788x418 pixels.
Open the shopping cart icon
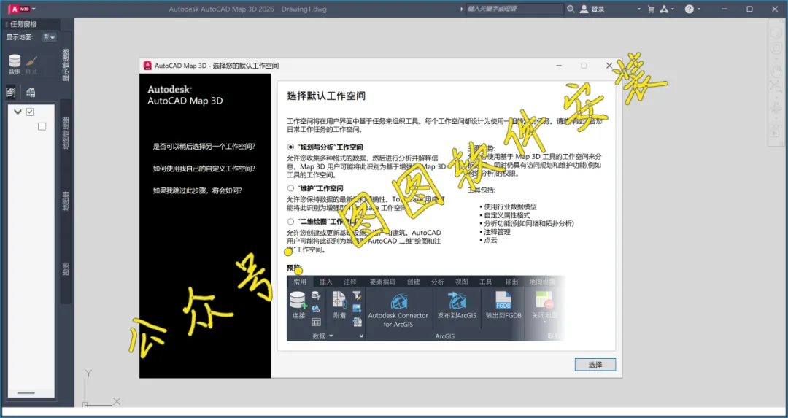pos(652,9)
